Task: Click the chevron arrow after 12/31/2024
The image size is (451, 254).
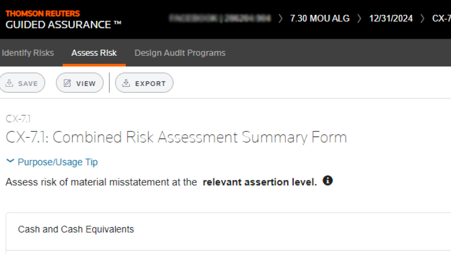Action: pos(423,19)
